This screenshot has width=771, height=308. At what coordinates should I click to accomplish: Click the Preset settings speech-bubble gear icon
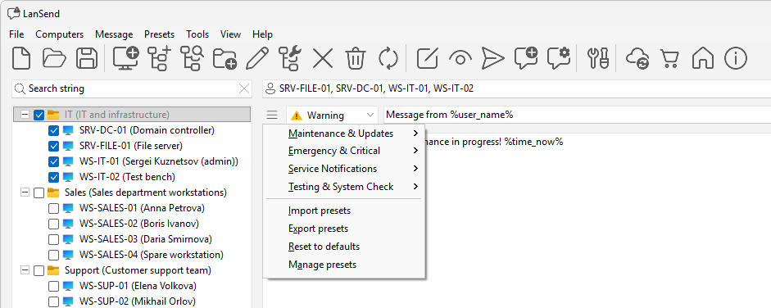559,58
